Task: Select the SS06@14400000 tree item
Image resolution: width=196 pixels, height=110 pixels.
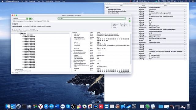Action: (30, 68)
